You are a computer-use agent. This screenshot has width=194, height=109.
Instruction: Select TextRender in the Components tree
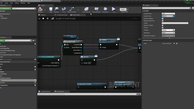(x=4, y=18)
